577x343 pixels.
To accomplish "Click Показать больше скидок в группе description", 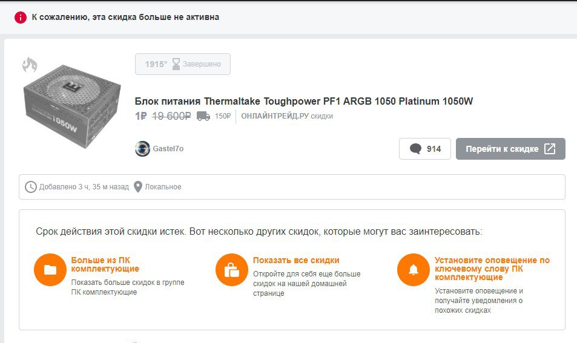I will point(128,287).
